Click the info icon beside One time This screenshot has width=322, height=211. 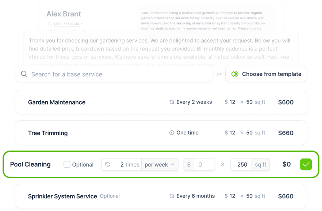point(172,133)
